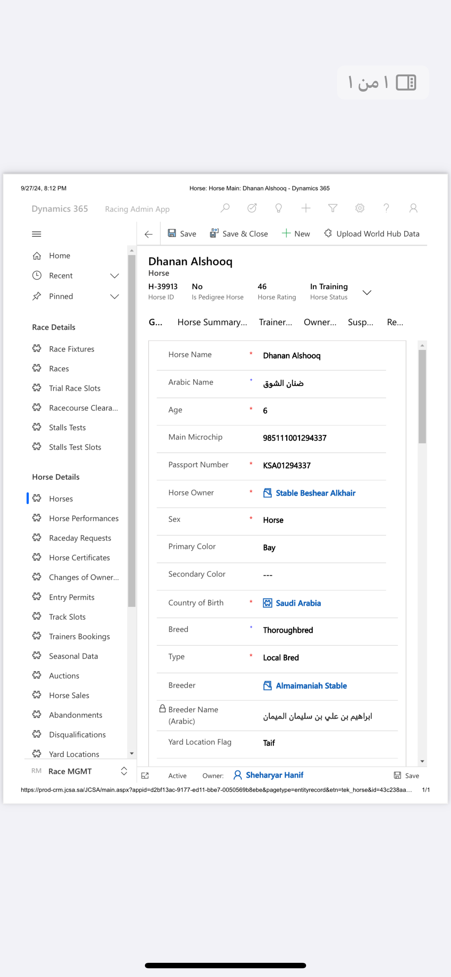The image size is (451, 977).
Task: Click the back arrow in command bar
Action: click(x=149, y=234)
